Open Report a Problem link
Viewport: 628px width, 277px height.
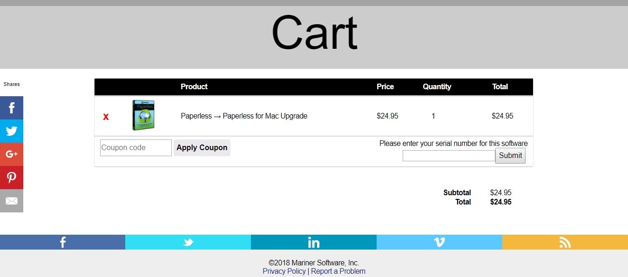point(338,271)
